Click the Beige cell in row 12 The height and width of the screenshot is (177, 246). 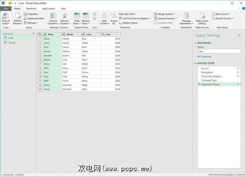[x=91, y=85]
